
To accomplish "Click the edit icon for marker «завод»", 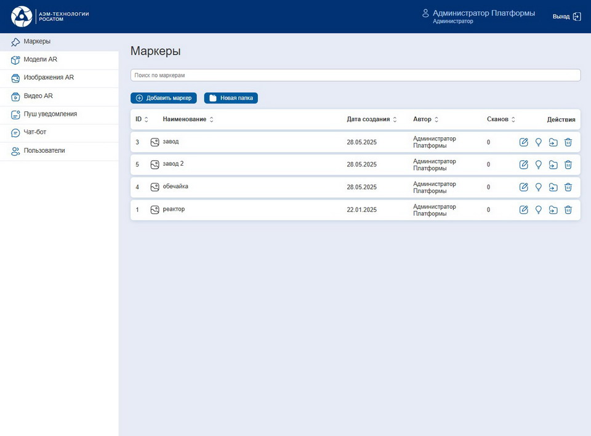I will click(x=524, y=142).
